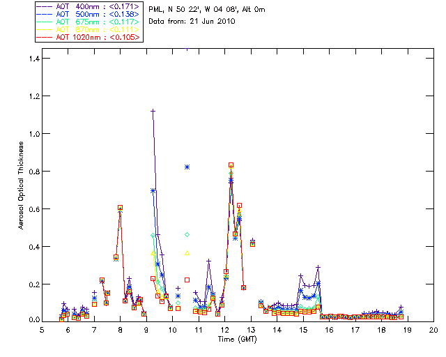Click the isolated green diamond near 0.46
Screen dimensions: 446x357
point(187,234)
